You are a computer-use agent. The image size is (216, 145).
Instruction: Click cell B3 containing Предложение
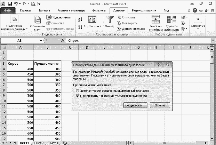point(47,64)
